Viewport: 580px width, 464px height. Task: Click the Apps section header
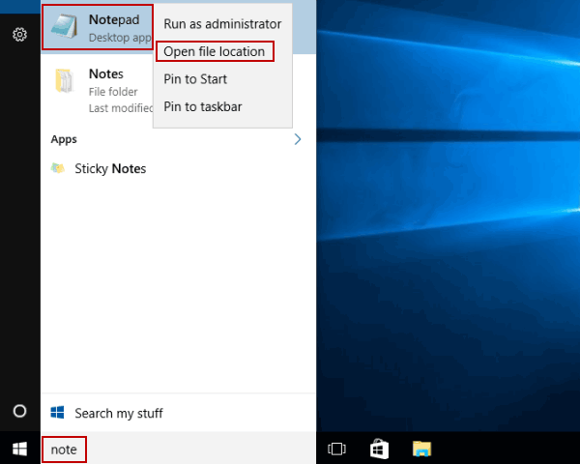pyautogui.click(x=64, y=139)
